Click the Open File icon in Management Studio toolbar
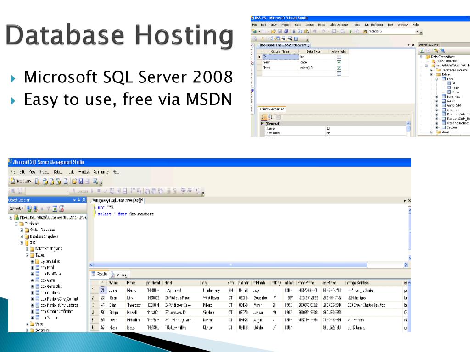 (x=74, y=181)
